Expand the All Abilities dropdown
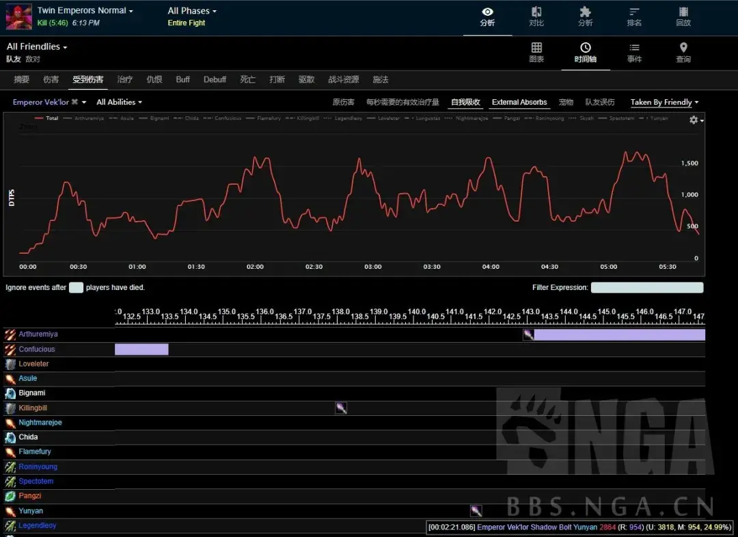Image resolution: width=738 pixels, height=537 pixels. click(119, 102)
